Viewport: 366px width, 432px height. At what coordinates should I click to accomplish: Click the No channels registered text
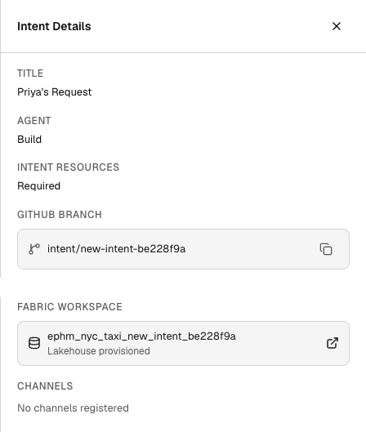click(x=73, y=408)
